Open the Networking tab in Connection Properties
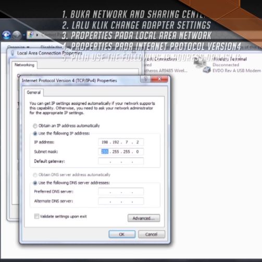Screen dimensions: 262x262 pos(24,65)
